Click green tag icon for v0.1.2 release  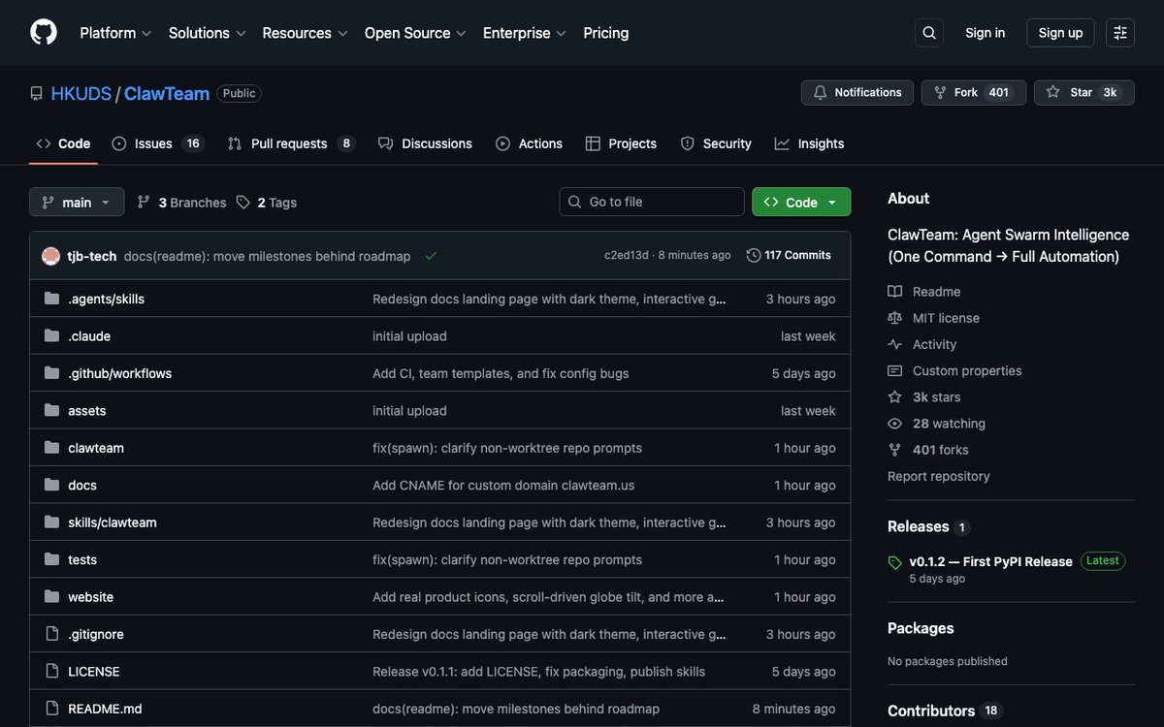[894, 562]
